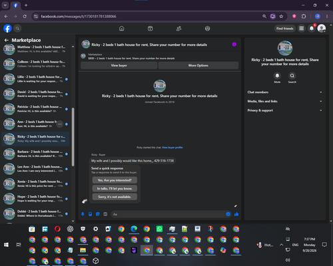333x266 pixels.
Task: Select the Facebook browser tab
Action: 15,5
